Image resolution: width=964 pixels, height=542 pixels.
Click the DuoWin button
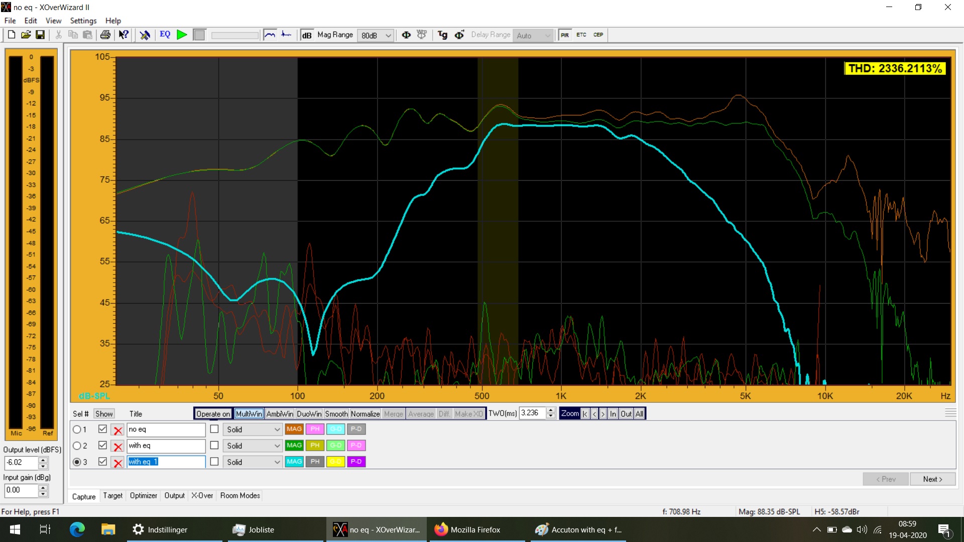click(309, 414)
